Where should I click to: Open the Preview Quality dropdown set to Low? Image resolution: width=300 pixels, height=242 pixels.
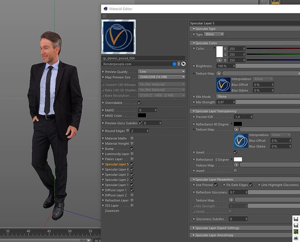coord(162,72)
